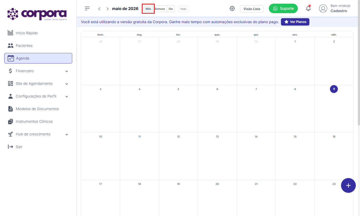Go to the previous month

pyautogui.click(x=99, y=9)
